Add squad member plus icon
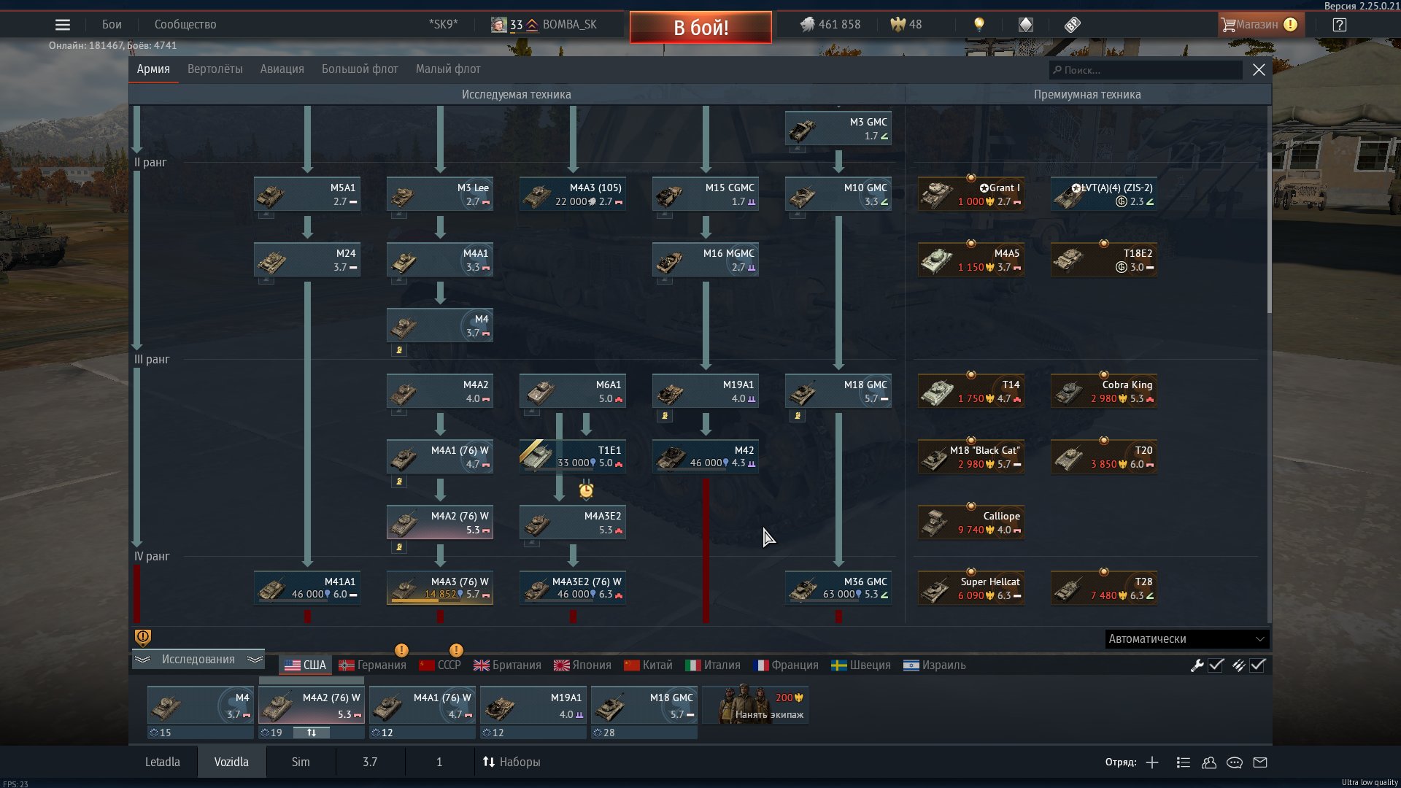 pos(1152,762)
